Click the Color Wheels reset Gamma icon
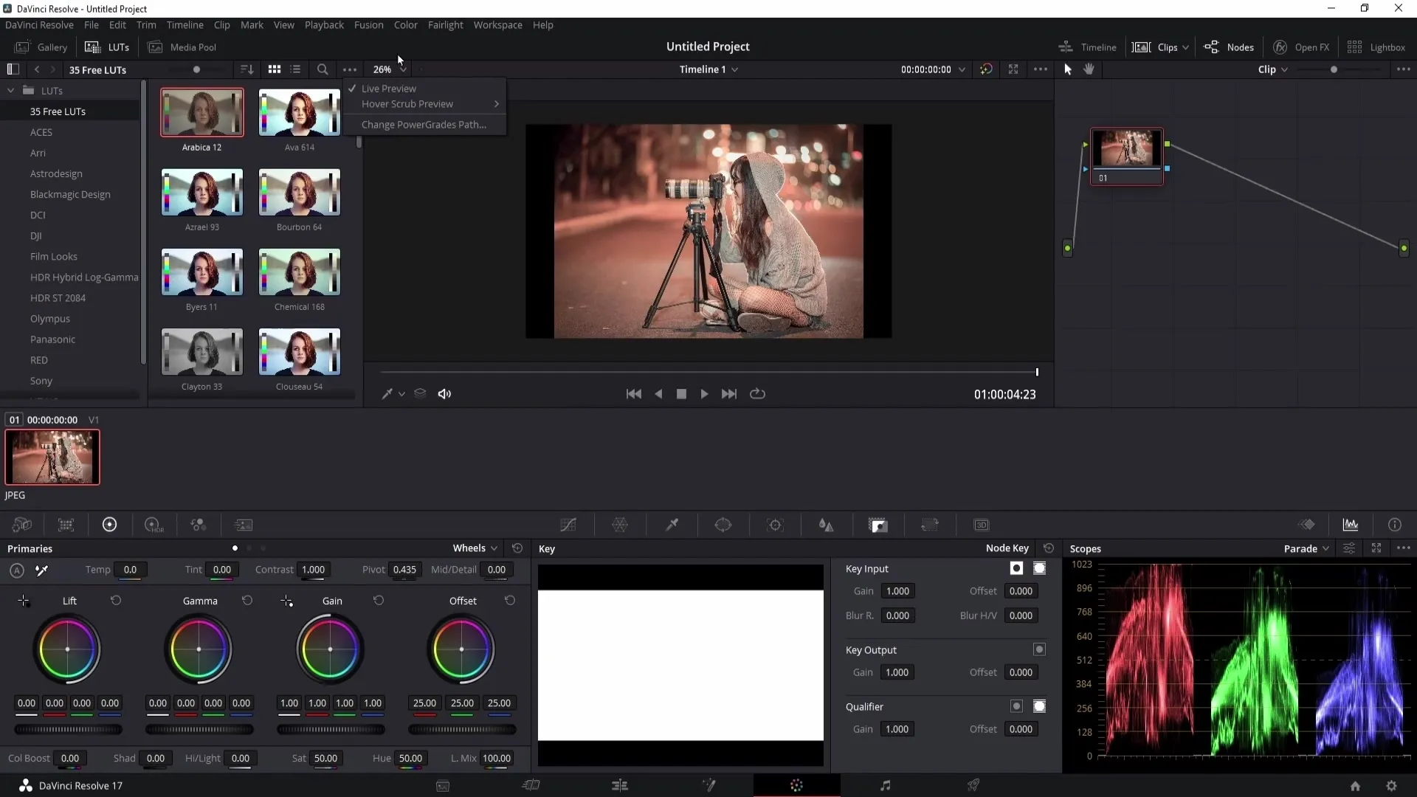 click(247, 601)
